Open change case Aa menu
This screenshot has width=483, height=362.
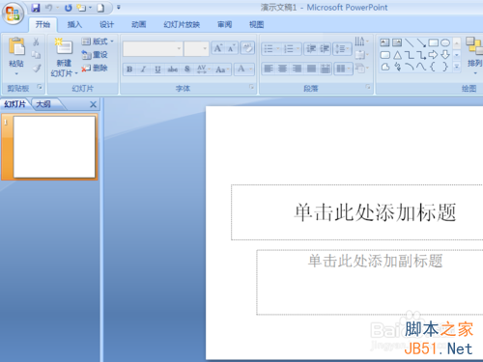222,69
